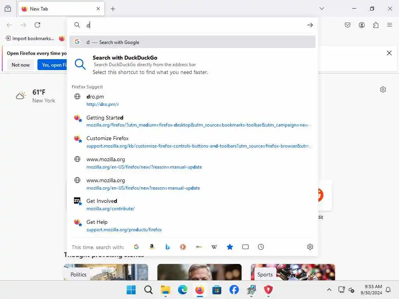Select 'd — Search with Google' suggestion
This screenshot has height=299, width=399.
192,42
